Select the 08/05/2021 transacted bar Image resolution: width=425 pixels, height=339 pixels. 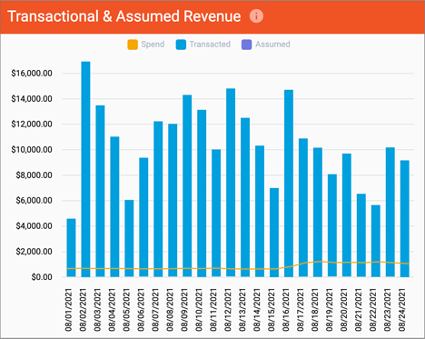129,238
